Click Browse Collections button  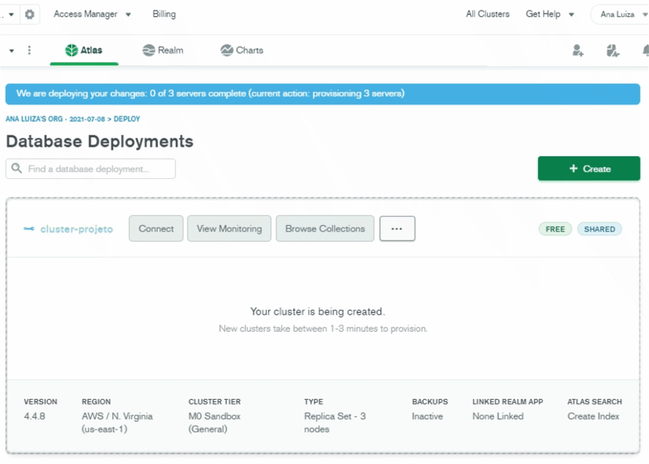[x=325, y=229]
